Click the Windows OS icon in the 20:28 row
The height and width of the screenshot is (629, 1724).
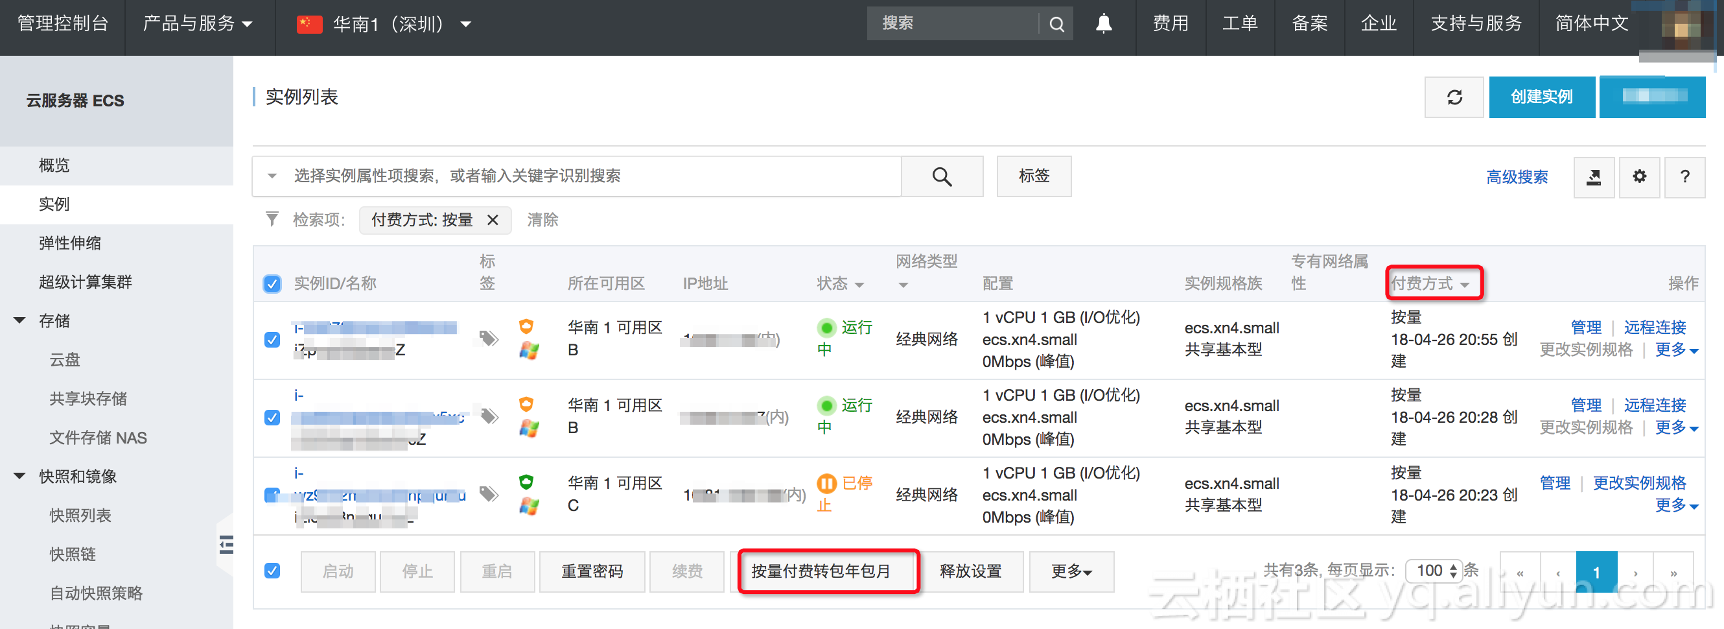[x=529, y=428]
